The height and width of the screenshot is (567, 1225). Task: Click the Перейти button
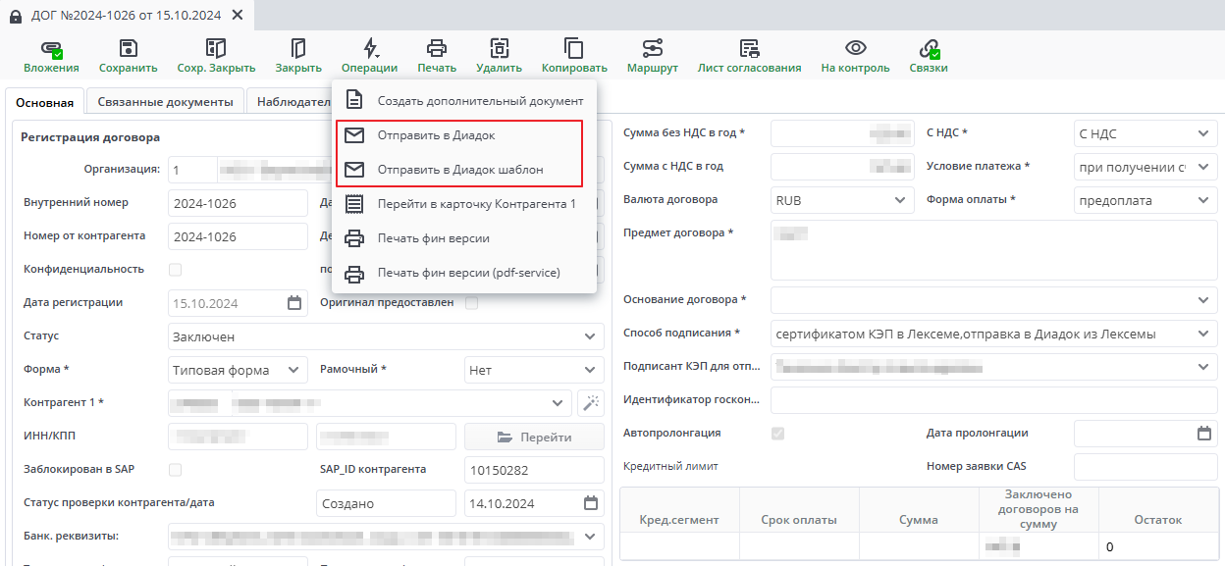(534, 437)
